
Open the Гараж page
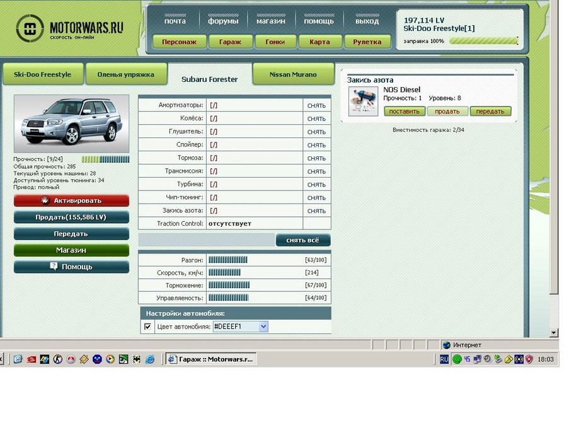click(230, 42)
